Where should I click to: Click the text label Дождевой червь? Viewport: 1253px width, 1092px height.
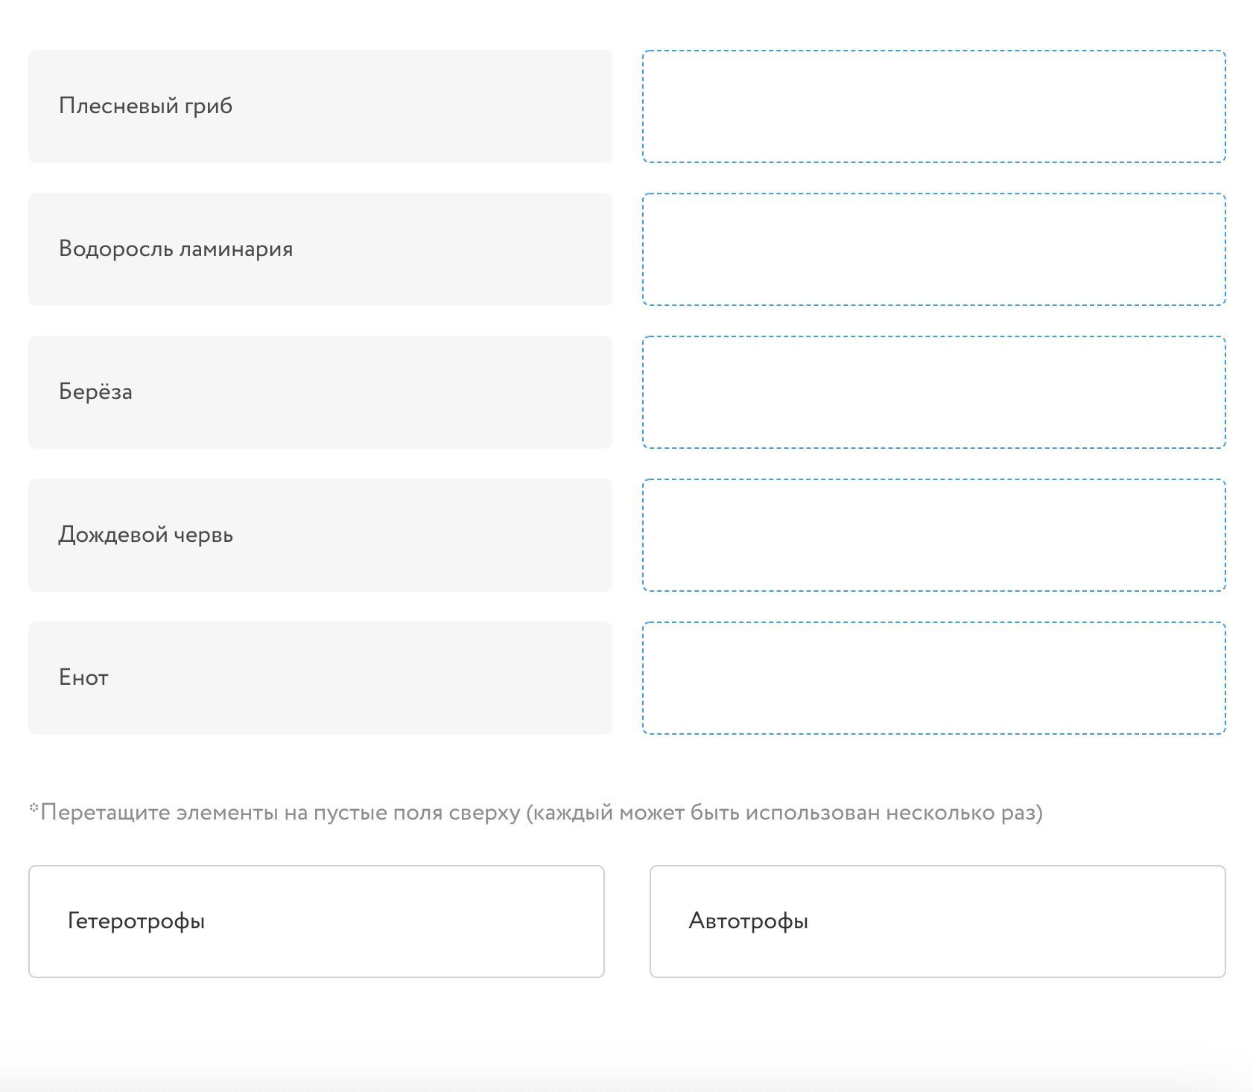(146, 535)
